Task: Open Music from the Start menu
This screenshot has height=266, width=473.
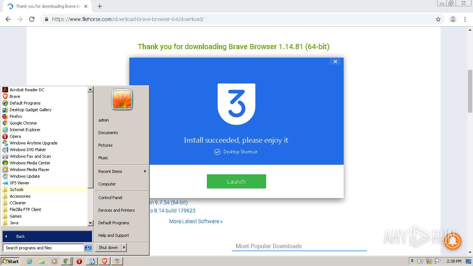Action: coord(122,158)
